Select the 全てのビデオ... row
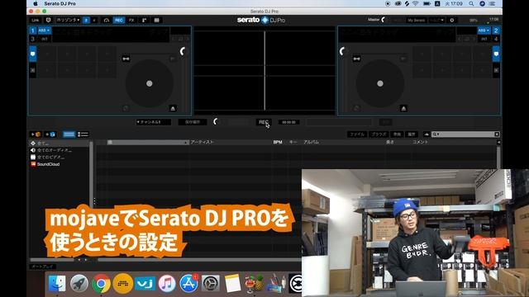Image resolution: width=529 pixels, height=297 pixels. click(x=60, y=158)
